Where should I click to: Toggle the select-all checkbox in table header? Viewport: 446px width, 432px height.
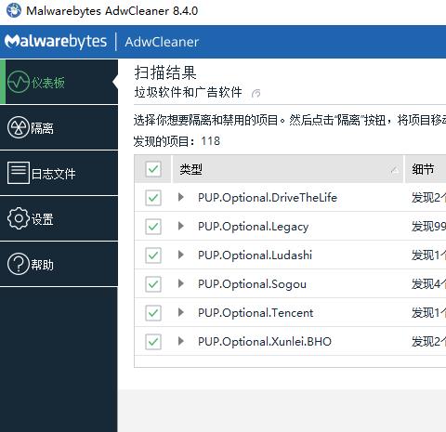[x=153, y=169]
